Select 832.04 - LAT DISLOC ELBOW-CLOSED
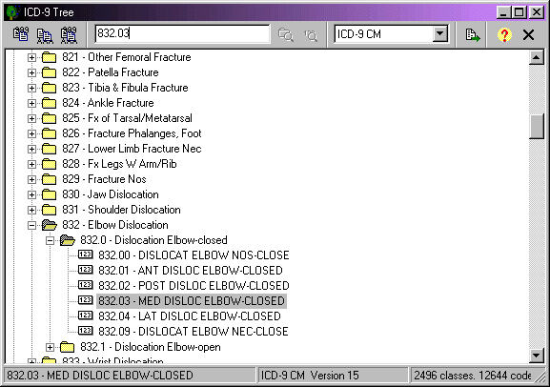Viewport: 550px width, 387px height. 190,316
